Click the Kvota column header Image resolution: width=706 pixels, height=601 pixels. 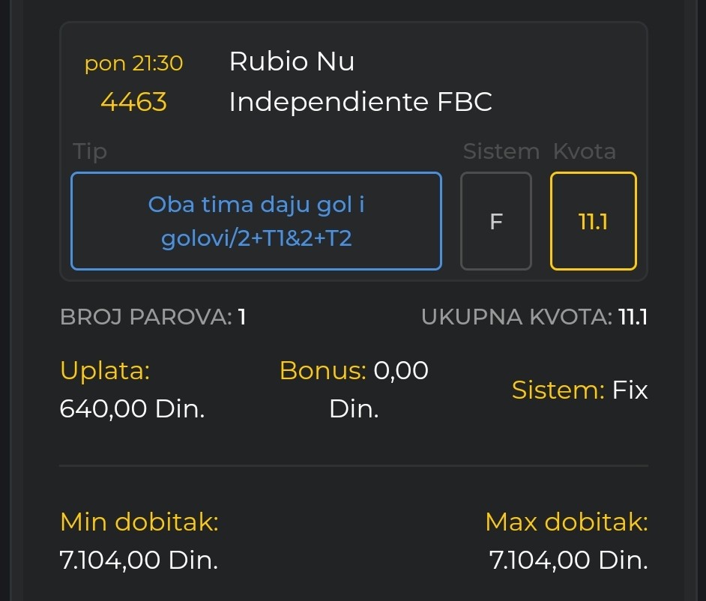pos(585,151)
